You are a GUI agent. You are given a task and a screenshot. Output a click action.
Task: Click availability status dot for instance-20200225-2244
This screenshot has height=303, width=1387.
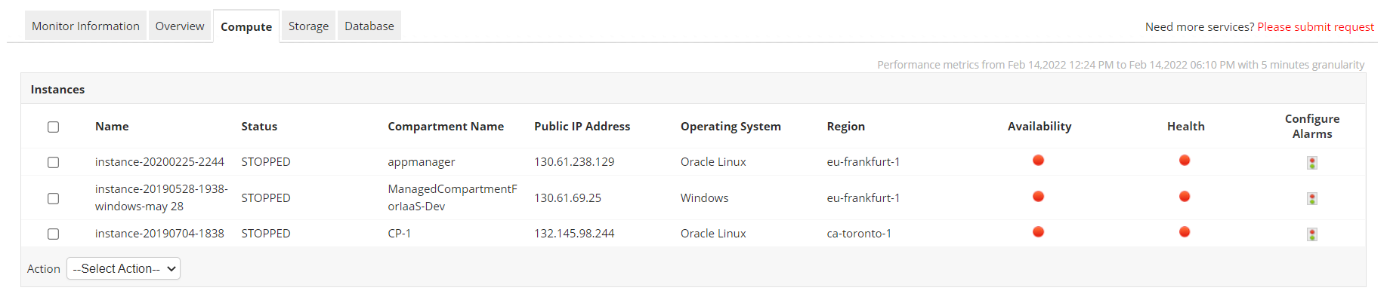1039,160
